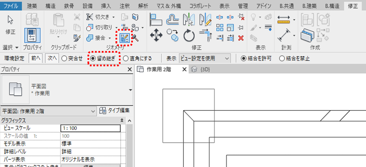Click the properties scrollbar up arrow
This screenshot has height=167, width=366.
pyautogui.click(x=130, y=121)
